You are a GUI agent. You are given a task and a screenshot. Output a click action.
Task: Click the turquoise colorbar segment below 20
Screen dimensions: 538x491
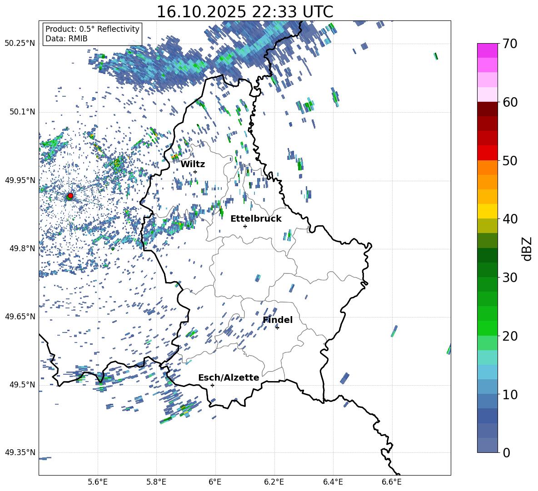point(487,357)
